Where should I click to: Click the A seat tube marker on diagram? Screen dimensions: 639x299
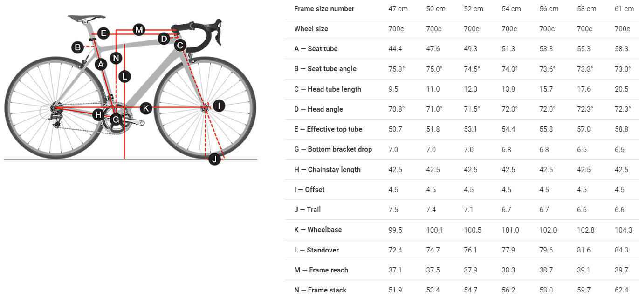[101, 65]
